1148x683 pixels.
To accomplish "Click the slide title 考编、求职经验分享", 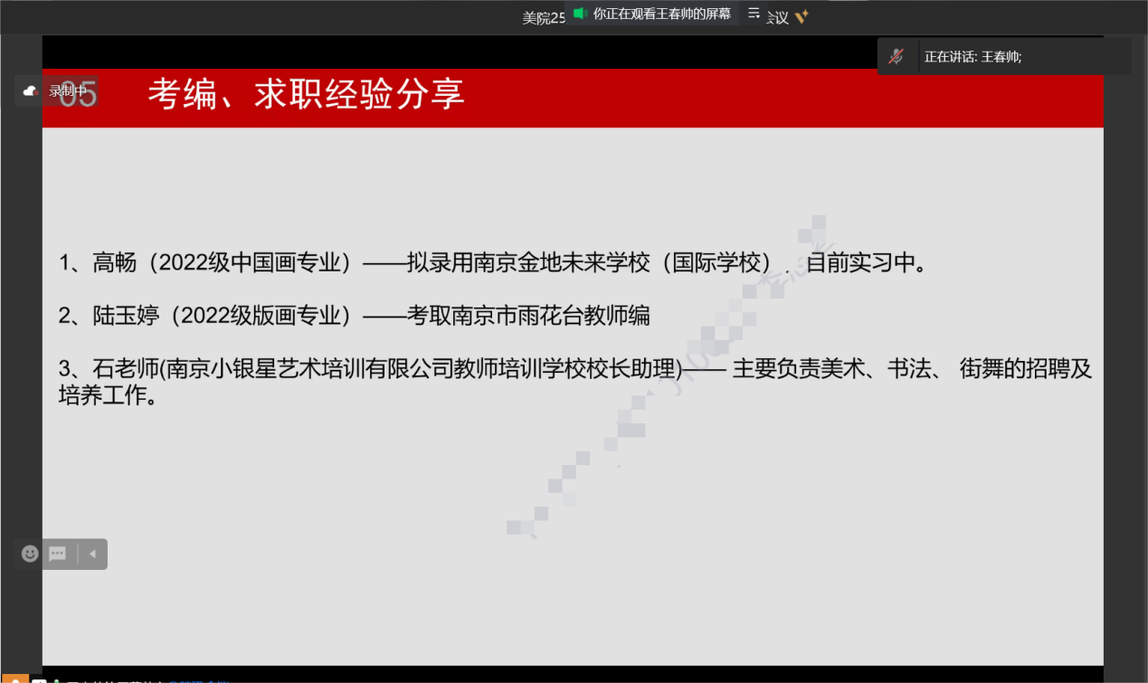I will click(306, 94).
